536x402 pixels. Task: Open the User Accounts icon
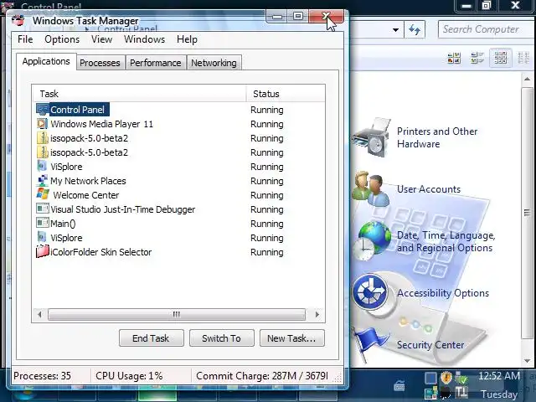click(x=372, y=189)
